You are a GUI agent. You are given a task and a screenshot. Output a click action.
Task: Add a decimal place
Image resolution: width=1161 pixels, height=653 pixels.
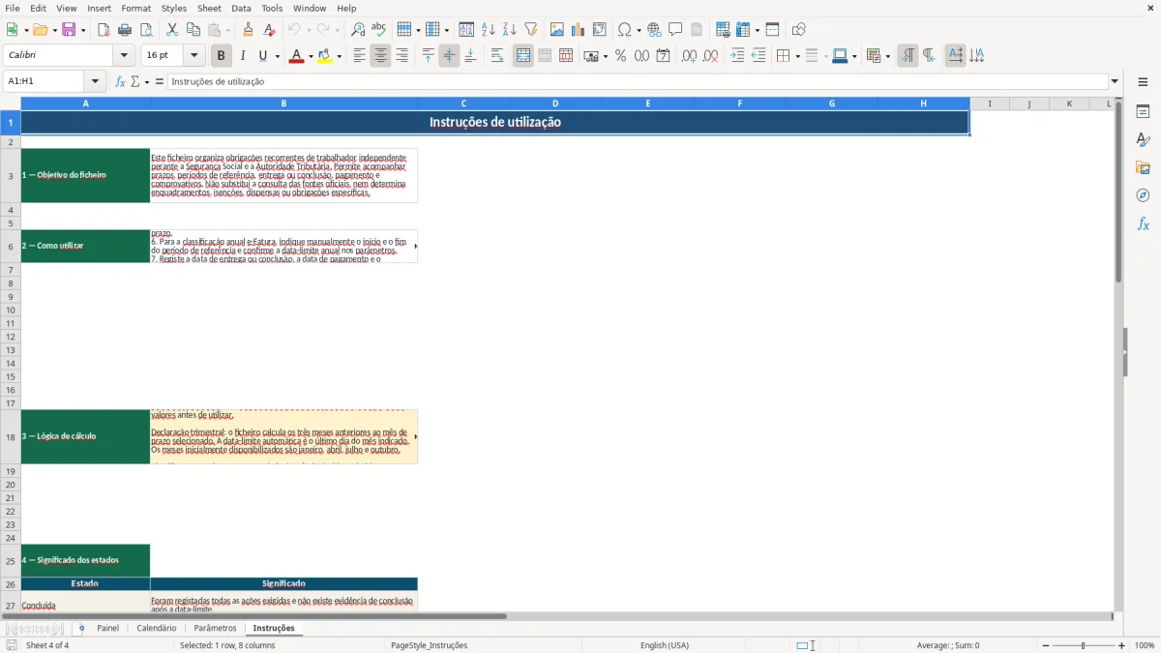coord(689,56)
